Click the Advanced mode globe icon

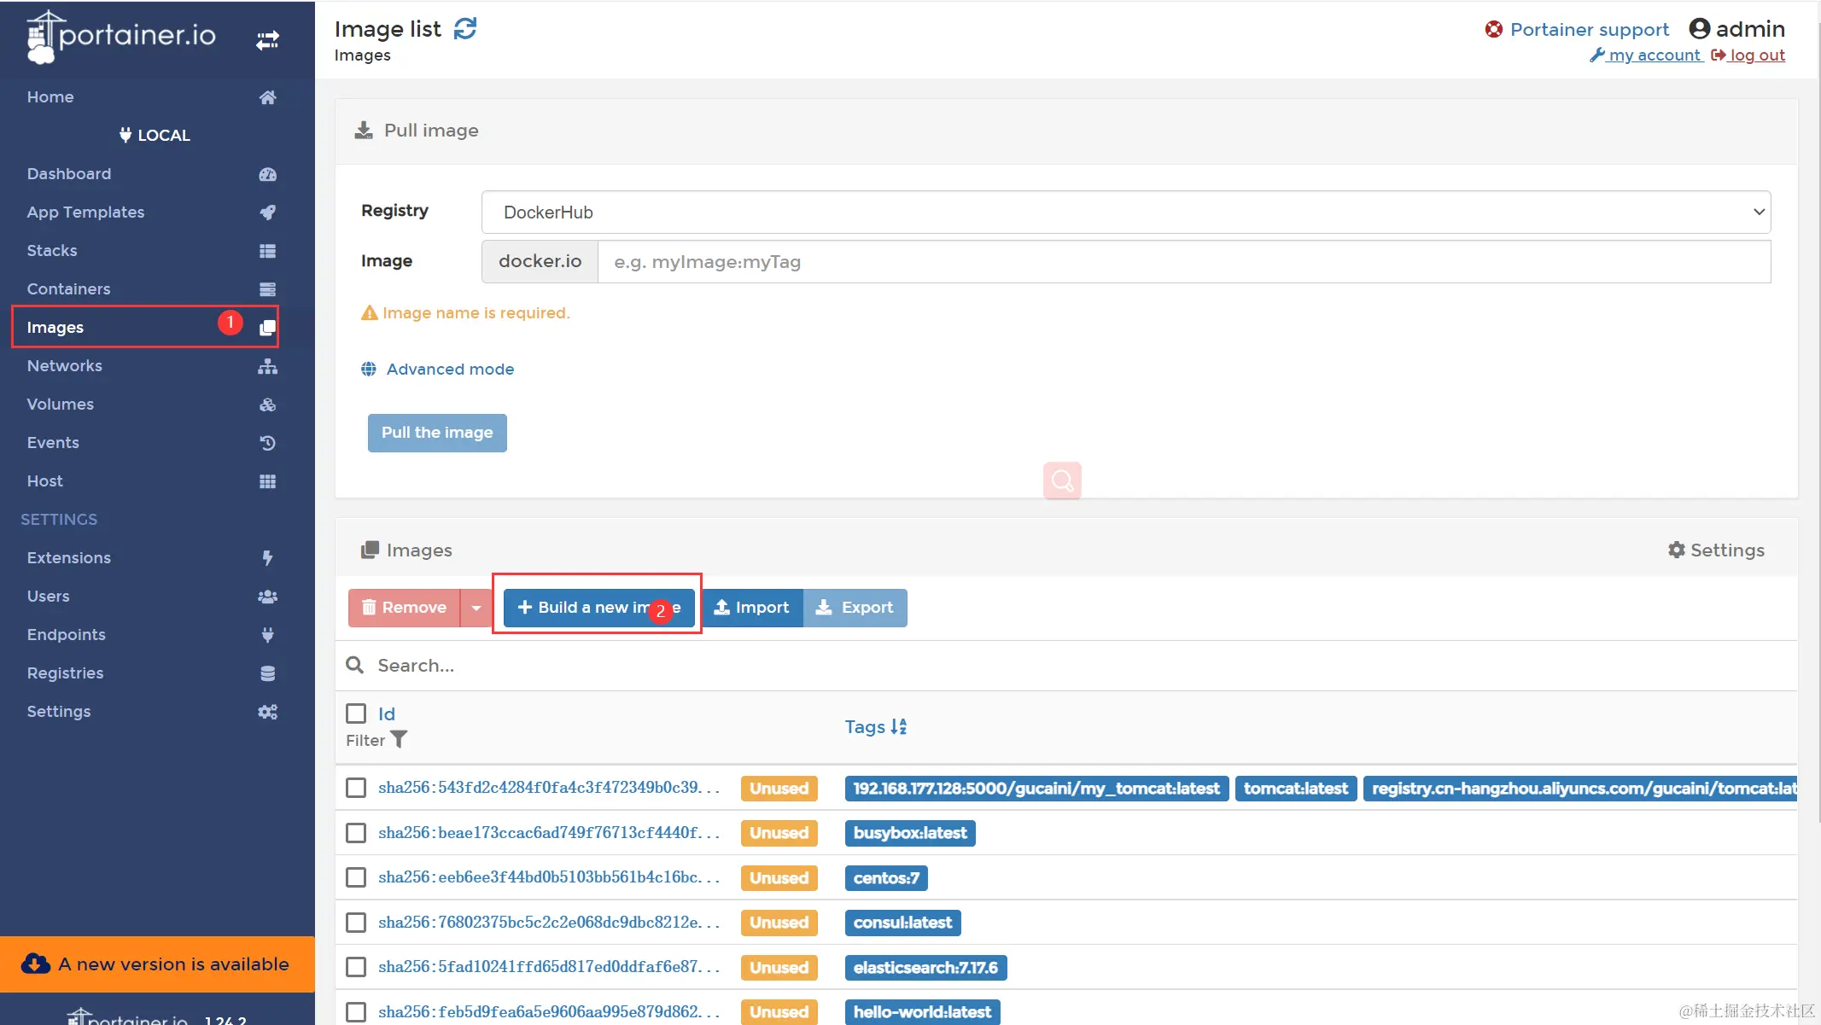(x=369, y=369)
